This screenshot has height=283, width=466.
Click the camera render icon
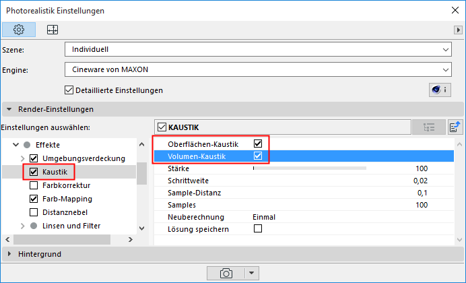(226, 272)
